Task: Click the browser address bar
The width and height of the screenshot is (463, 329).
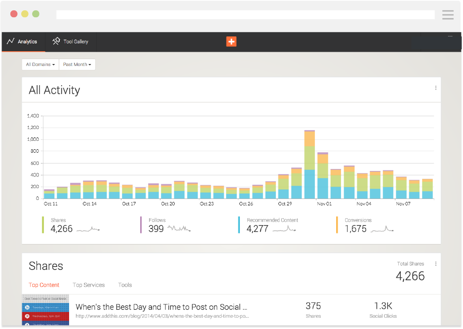Action: click(x=245, y=15)
